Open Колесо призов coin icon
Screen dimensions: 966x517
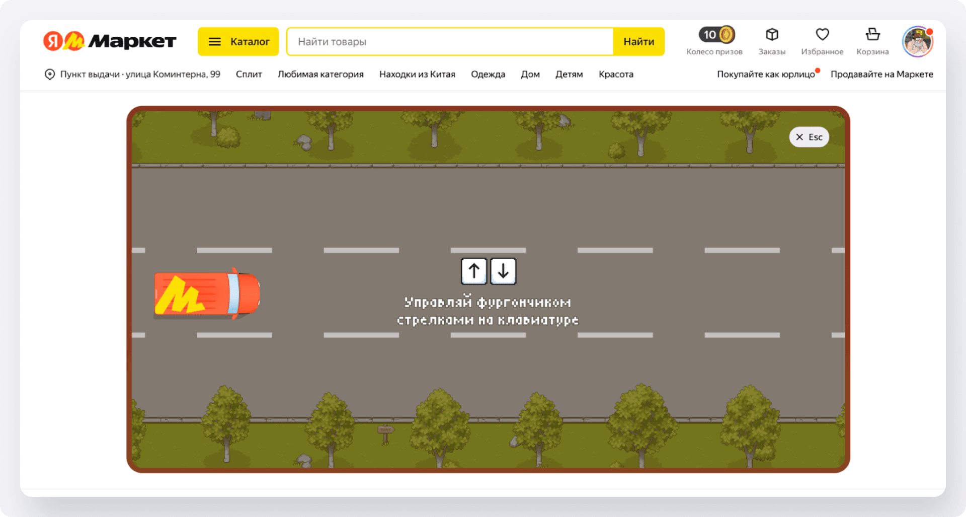click(x=716, y=35)
